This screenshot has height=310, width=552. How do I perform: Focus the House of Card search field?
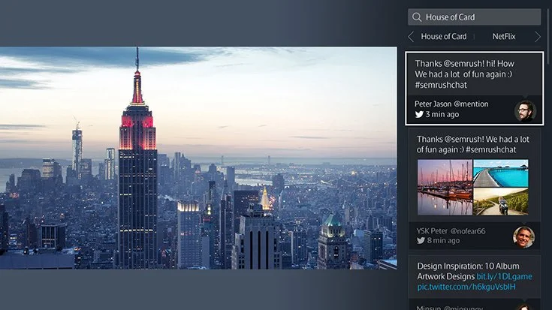point(474,17)
